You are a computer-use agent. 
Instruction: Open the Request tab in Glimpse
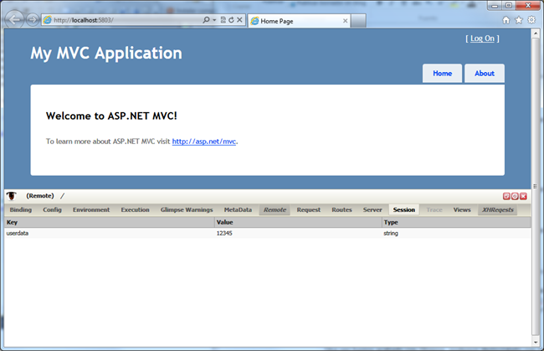coord(308,209)
